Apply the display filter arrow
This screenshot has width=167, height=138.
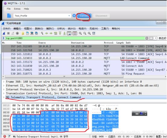coord(151,38)
